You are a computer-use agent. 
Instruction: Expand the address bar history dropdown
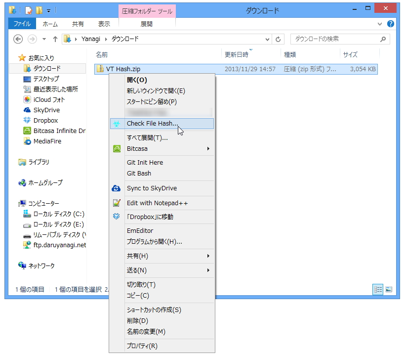(267, 39)
